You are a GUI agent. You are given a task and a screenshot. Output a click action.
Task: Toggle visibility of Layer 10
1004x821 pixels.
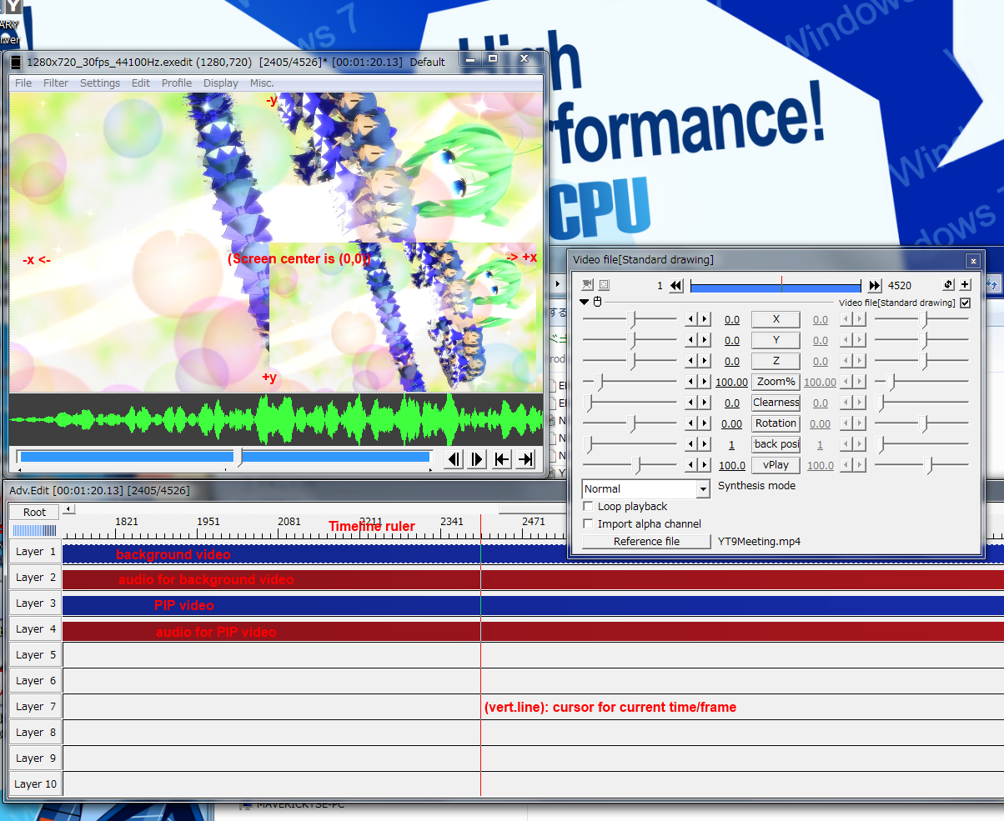pyautogui.click(x=35, y=784)
